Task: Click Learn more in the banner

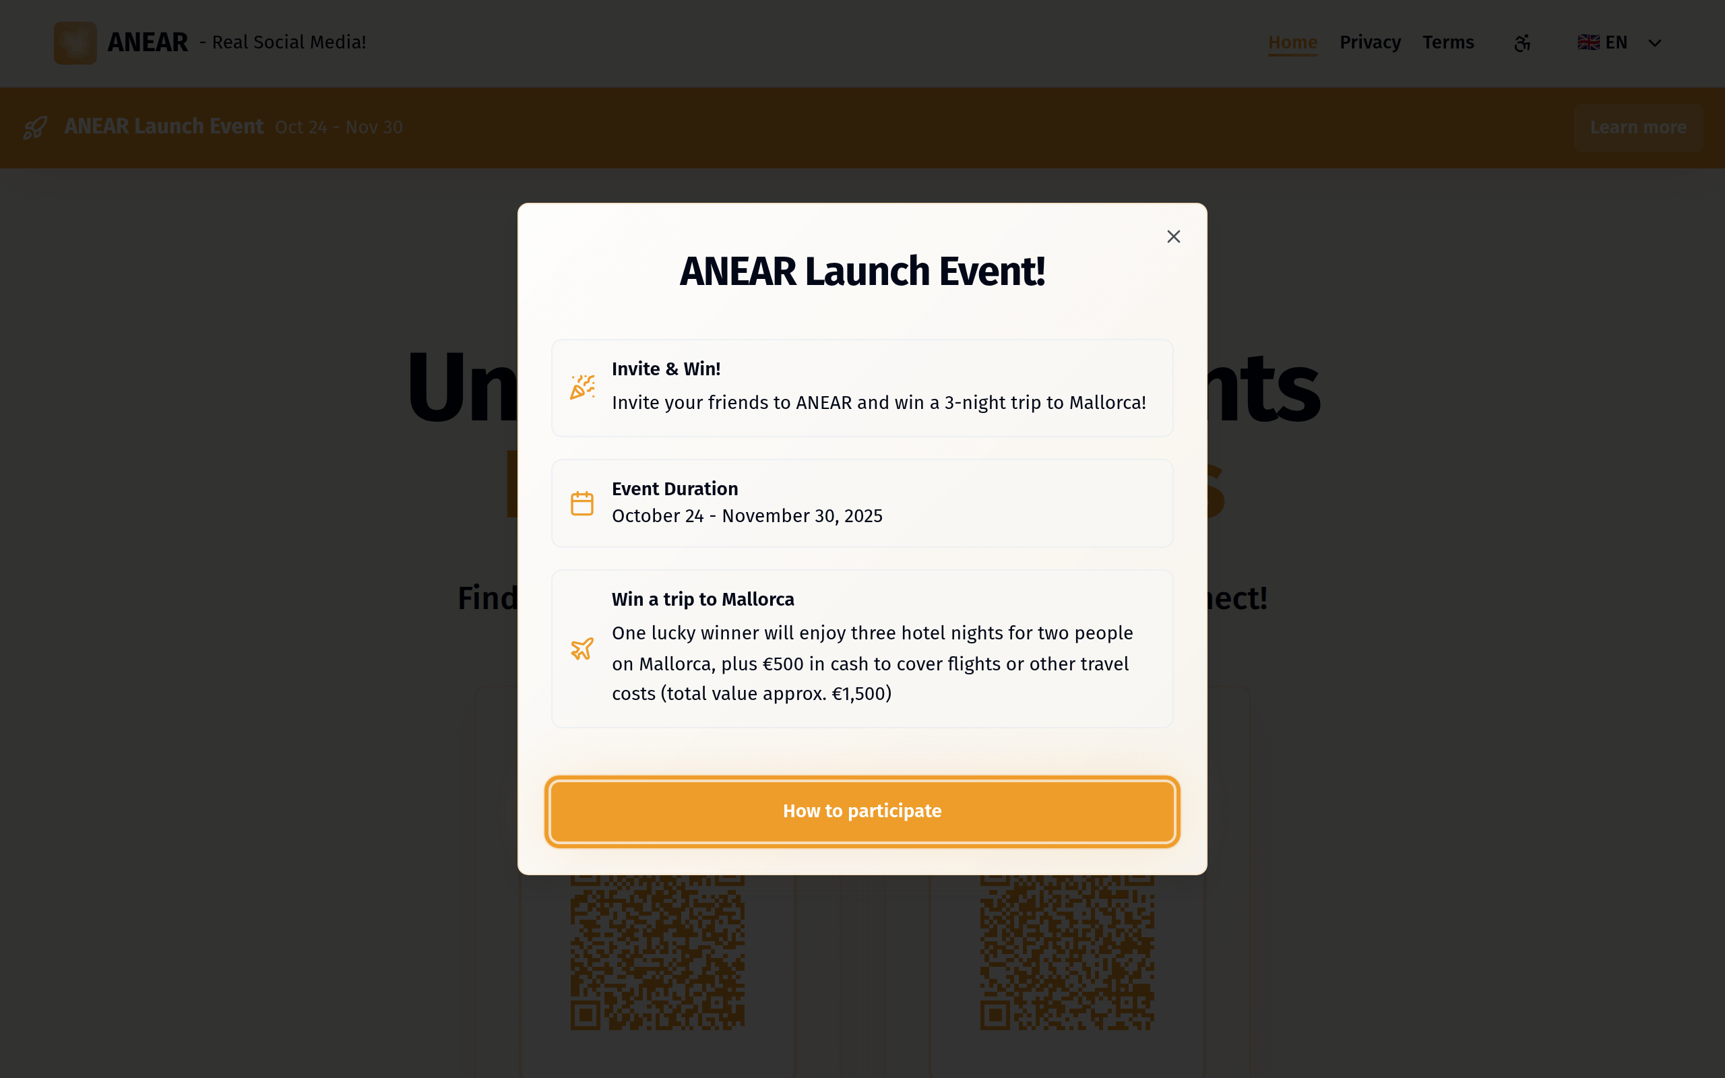Action: coord(1638,127)
